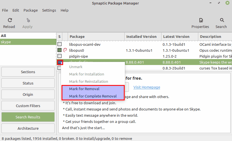Open the Visit Homepage link

[x=147, y=87]
